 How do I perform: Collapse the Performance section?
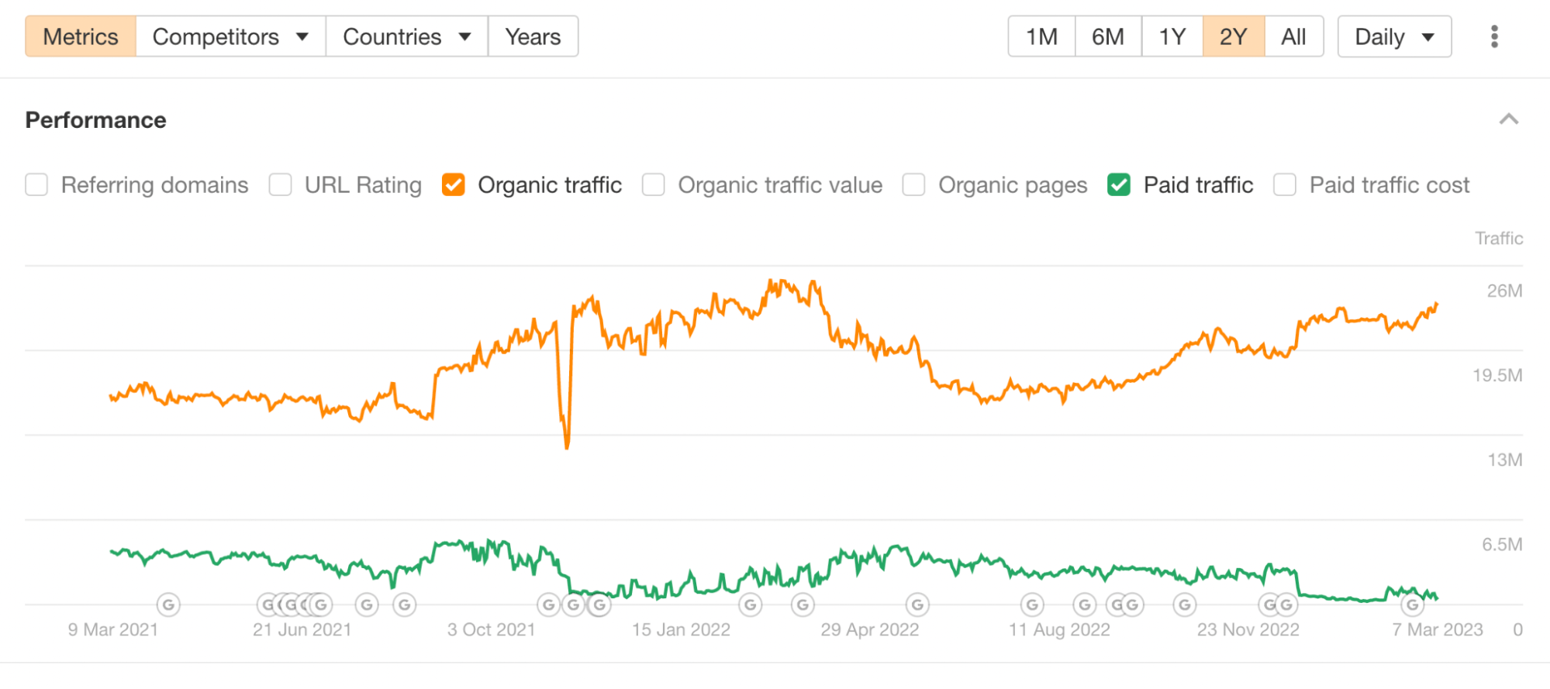tap(1507, 119)
